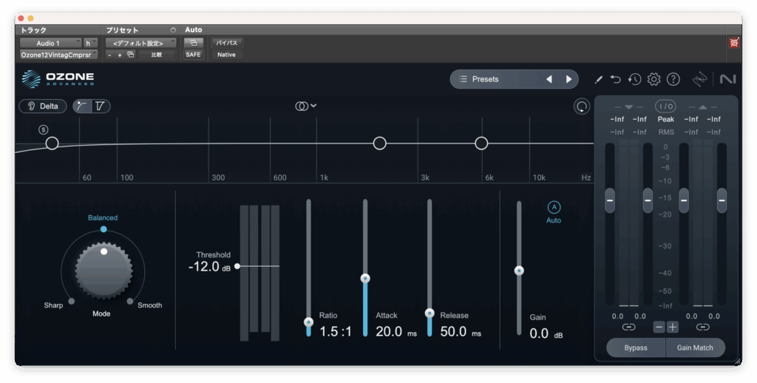This screenshot has width=757, height=383.
Task: Click the Ratio slider handle
Action: point(308,322)
